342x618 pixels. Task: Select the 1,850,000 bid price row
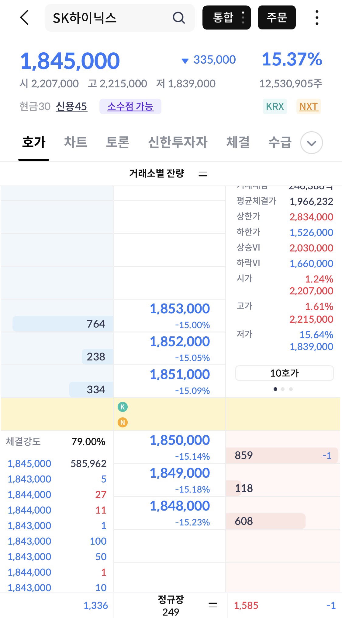click(170, 447)
